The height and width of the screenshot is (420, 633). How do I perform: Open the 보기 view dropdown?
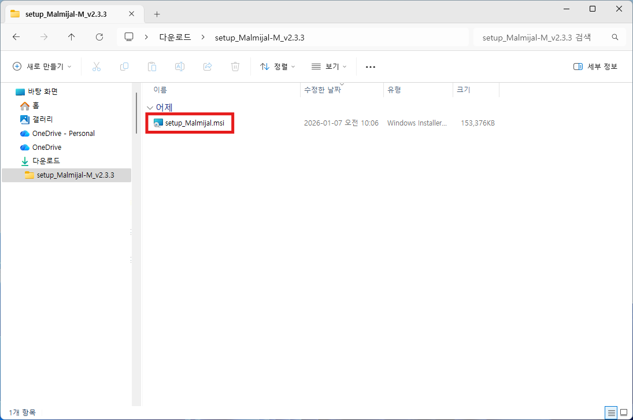pyautogui.click(x=329, y=67)
